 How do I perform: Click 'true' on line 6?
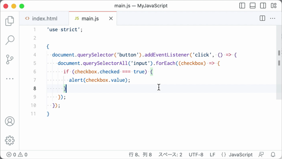[139, 72]
